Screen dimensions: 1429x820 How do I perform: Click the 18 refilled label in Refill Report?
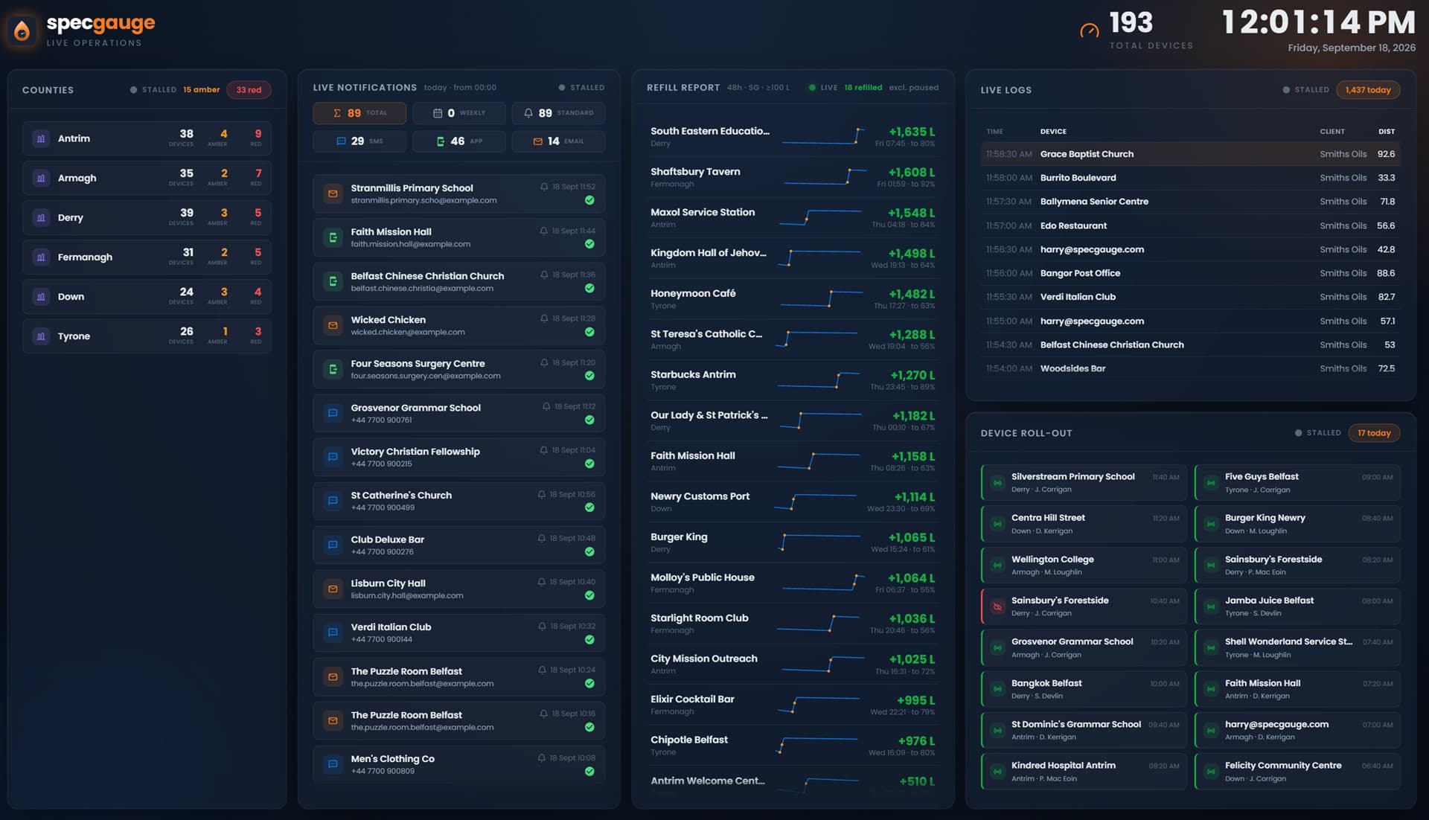(x=863, y=88)
